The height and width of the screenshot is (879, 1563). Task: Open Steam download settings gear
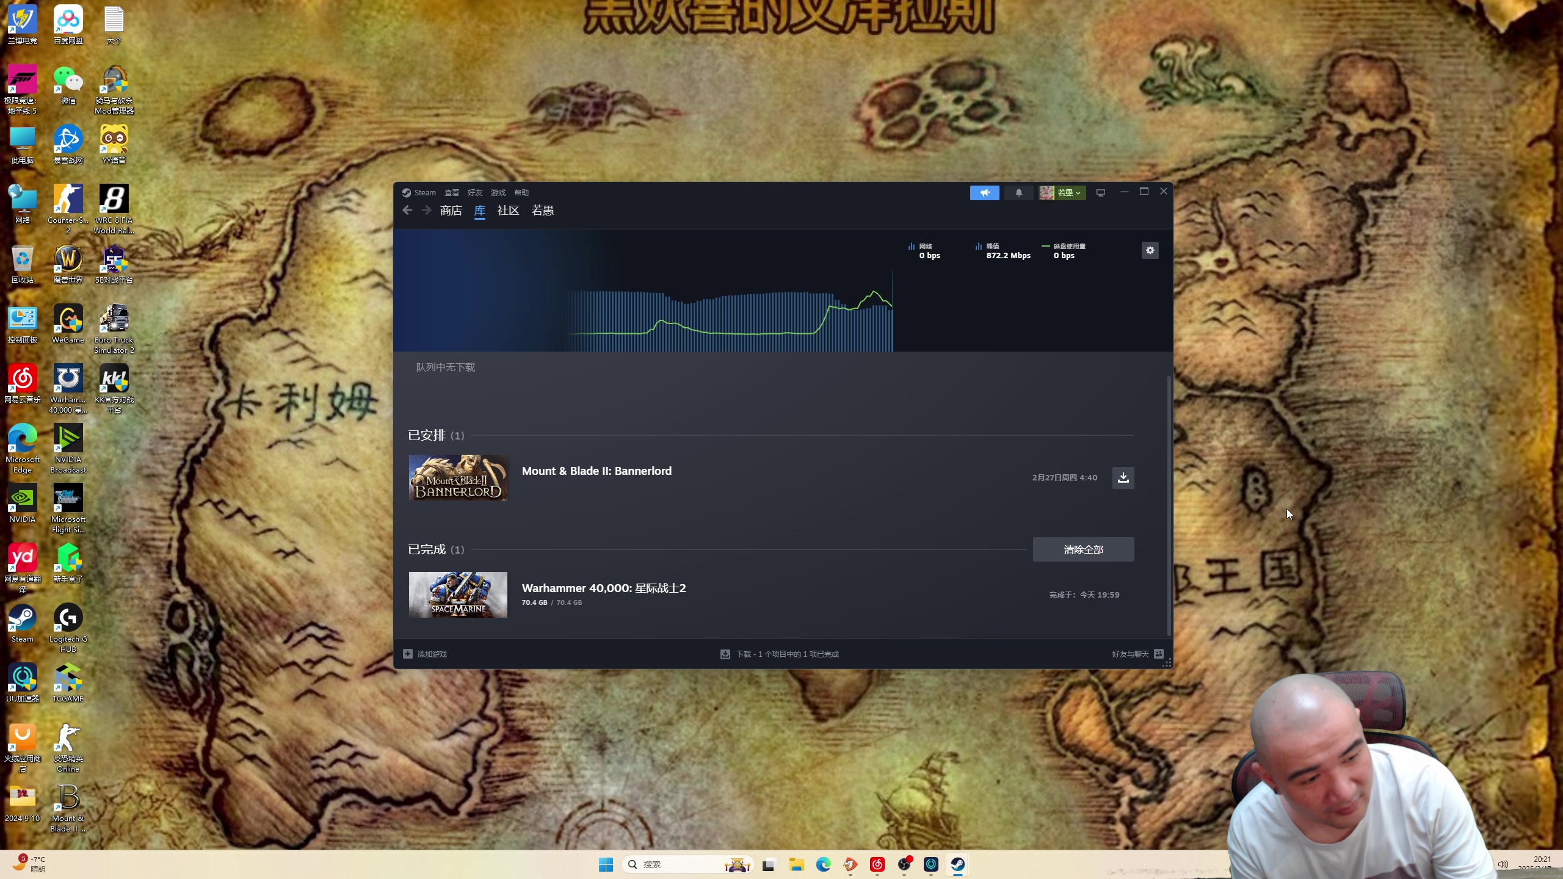(x=1150, y=250)
